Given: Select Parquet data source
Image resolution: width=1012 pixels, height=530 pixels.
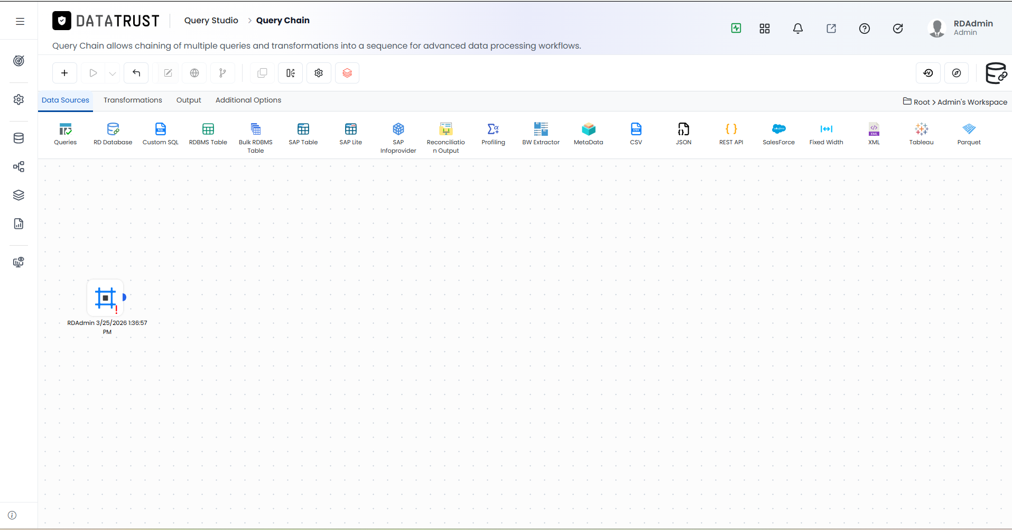Looking at the screenshot, I should [969, 134].
